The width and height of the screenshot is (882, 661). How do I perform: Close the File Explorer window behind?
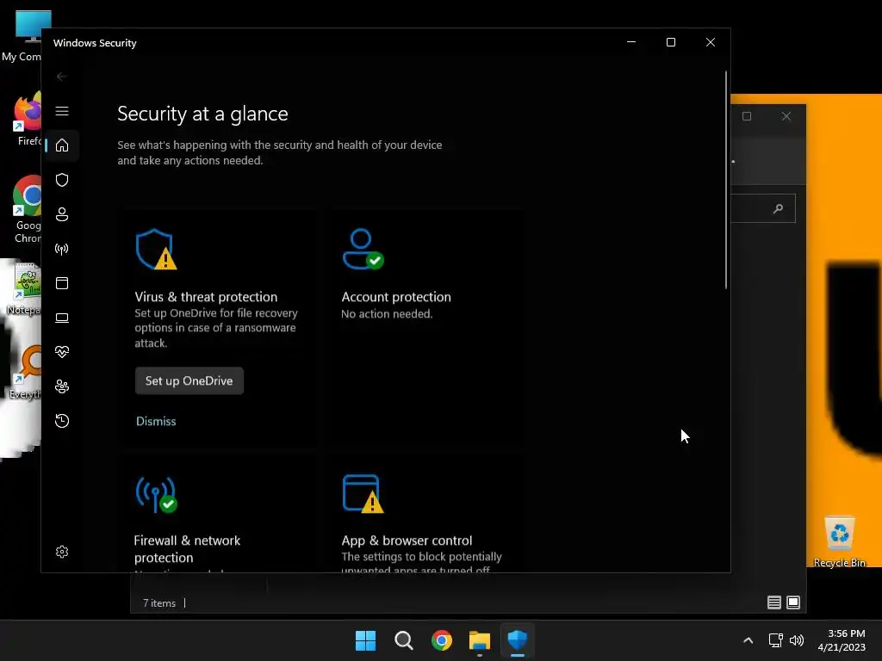pos(786,116)
